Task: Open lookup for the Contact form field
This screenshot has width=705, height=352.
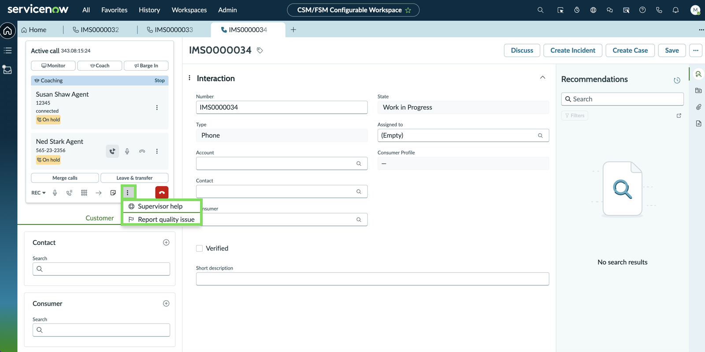Action: (359, 191)
